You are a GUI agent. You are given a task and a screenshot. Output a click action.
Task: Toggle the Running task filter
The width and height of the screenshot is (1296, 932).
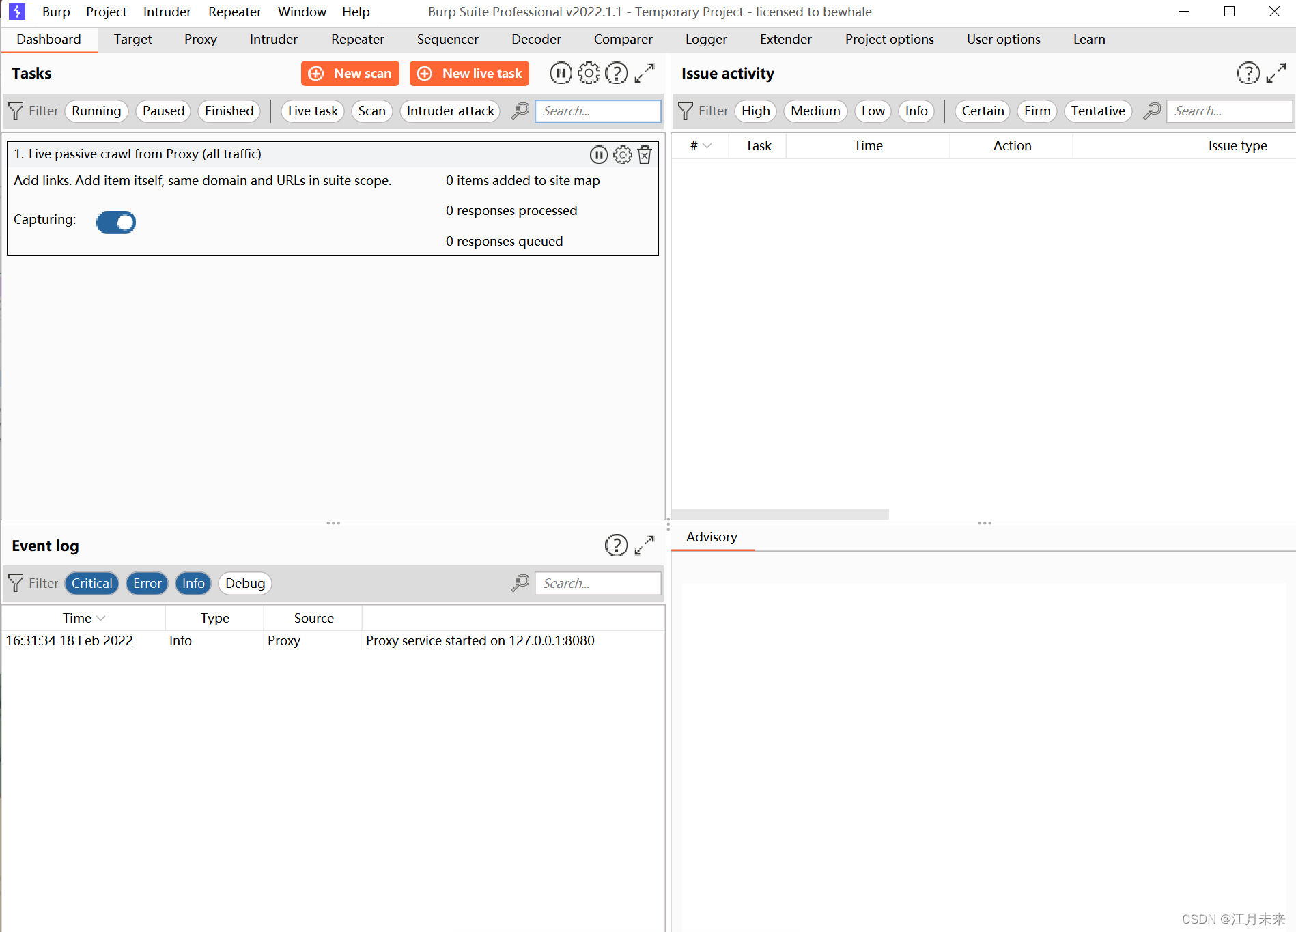(96, 111)
